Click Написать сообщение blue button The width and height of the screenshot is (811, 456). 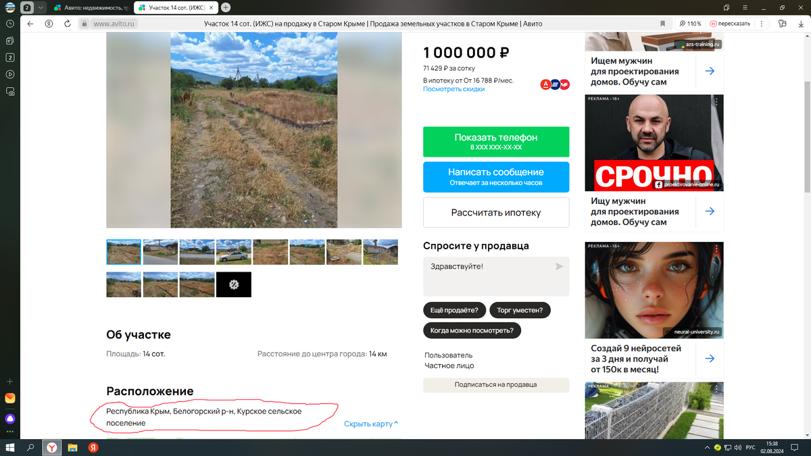point(496,177)
